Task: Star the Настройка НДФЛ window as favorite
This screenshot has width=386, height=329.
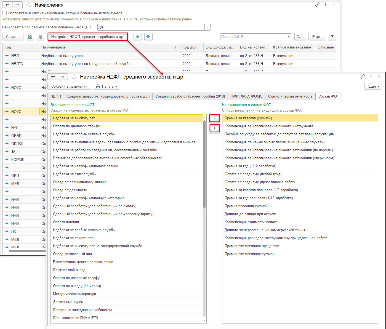Action: pos(74,77)
